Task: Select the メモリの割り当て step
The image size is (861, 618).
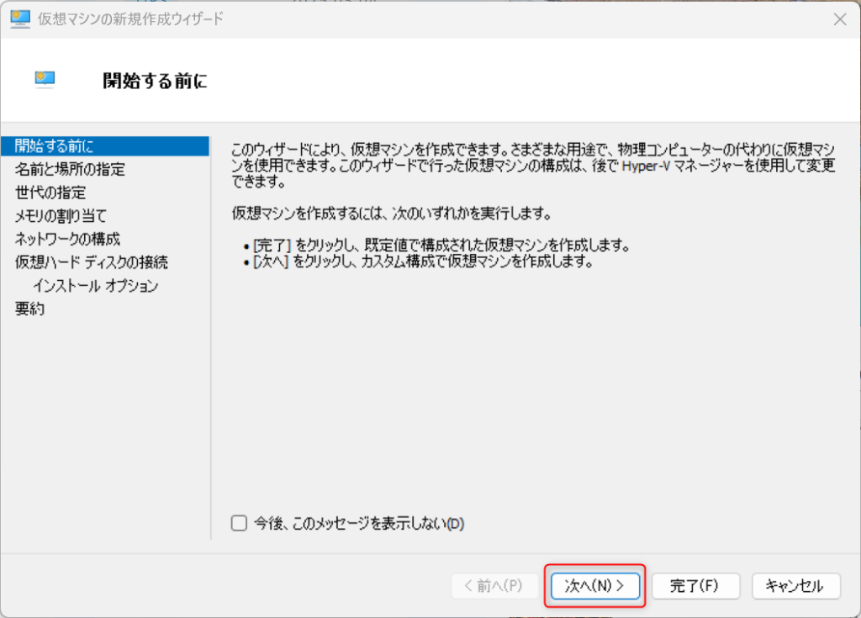Action: pos(61,216)
